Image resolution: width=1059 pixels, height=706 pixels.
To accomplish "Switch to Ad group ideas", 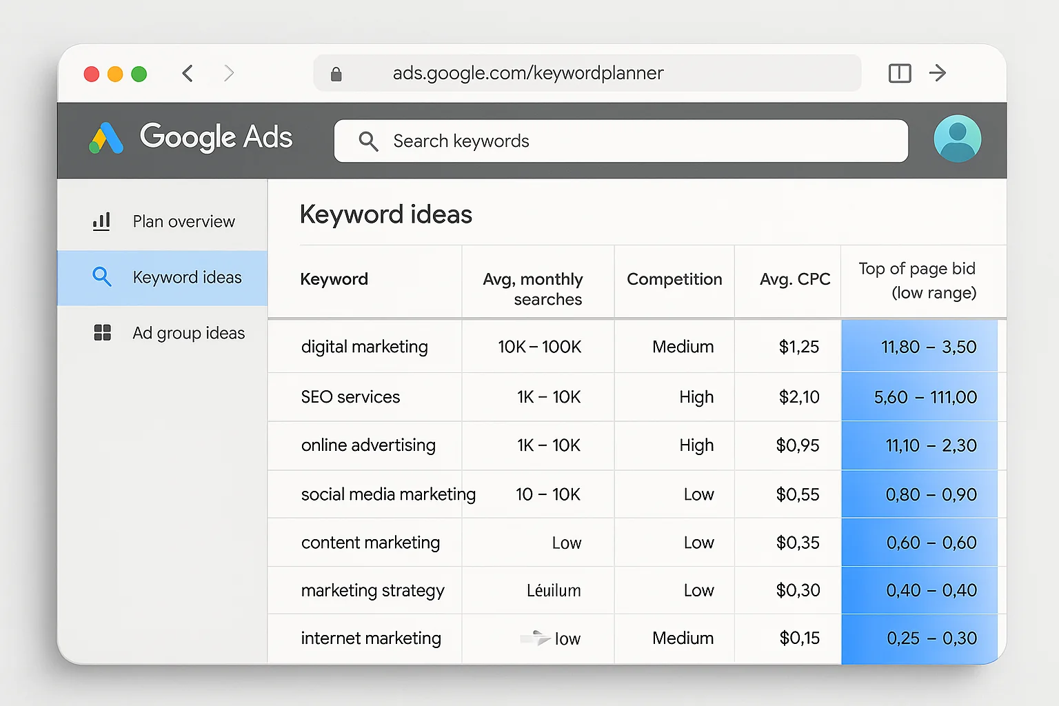I will [188, 332].
